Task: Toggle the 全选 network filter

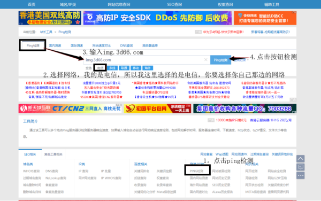Action: click(88, 68)
